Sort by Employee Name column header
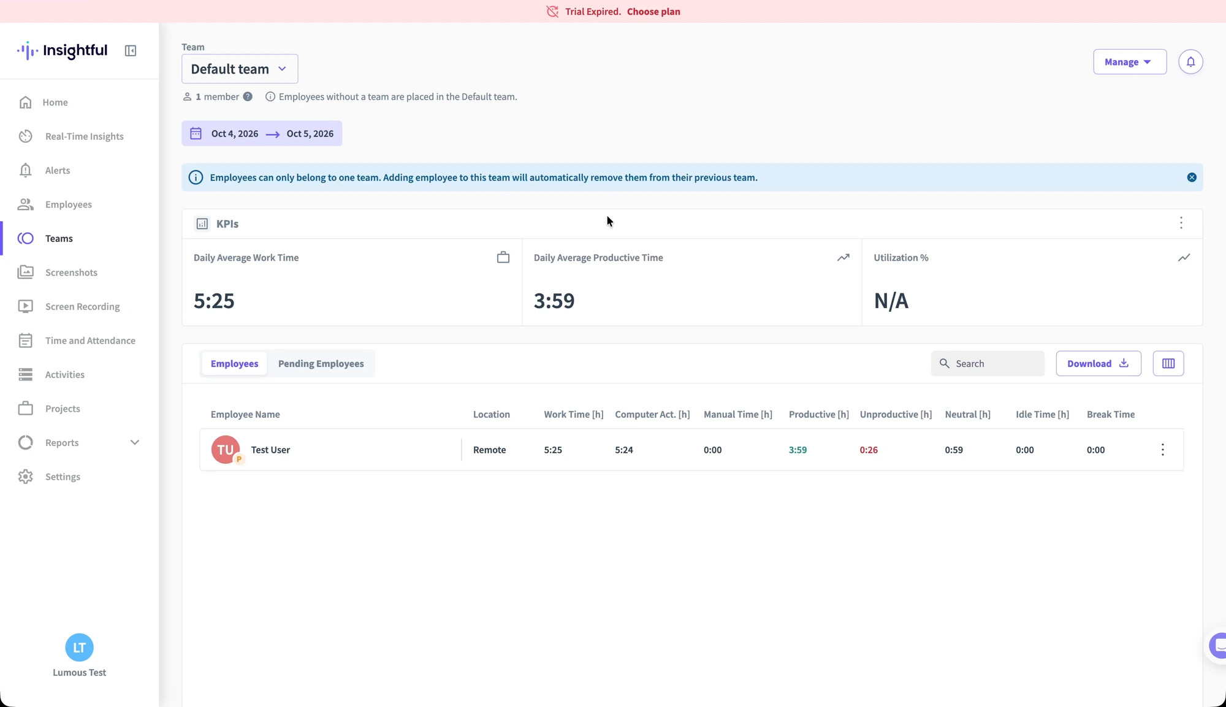Screen dimensions: 1226x707 coord(245,414)
